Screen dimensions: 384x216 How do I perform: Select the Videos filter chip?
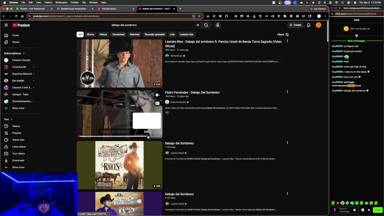[103, 34]
